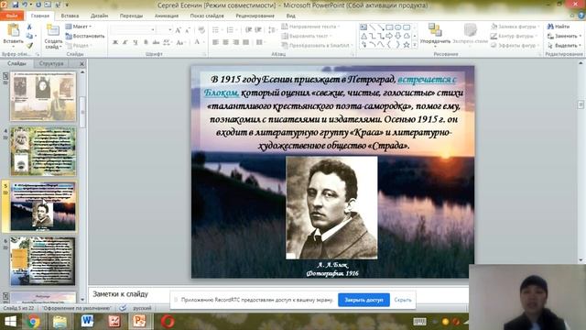586x330 pixels.
Task: Open the Layout (Макет) dropdown
Action: pos(79,27)
